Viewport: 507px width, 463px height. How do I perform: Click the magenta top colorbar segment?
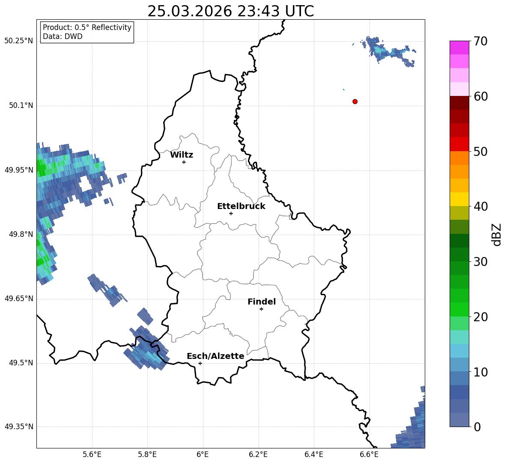[x=459, y=48]
